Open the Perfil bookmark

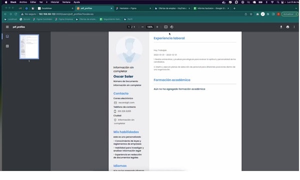tap(128, 19)
